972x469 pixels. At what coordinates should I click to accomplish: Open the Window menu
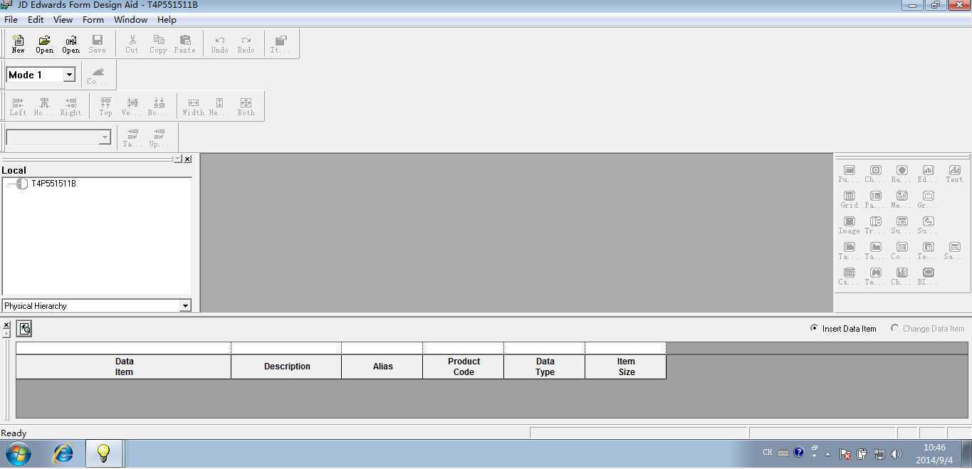131,20
